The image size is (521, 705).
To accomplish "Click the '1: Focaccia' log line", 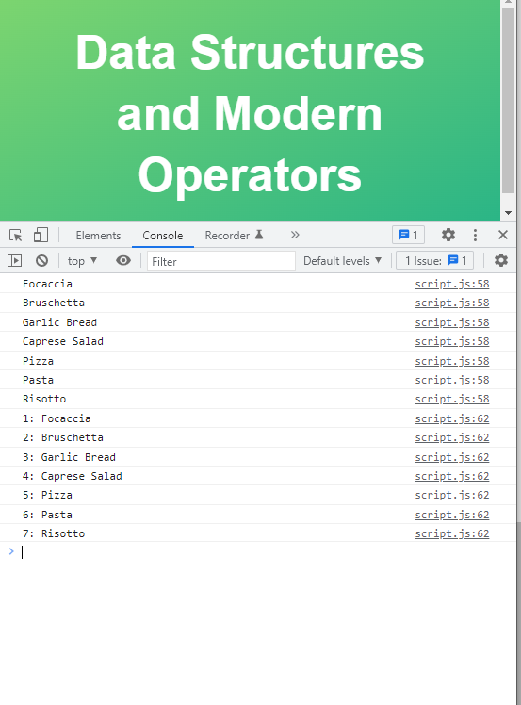I will [x=57, y=418].
